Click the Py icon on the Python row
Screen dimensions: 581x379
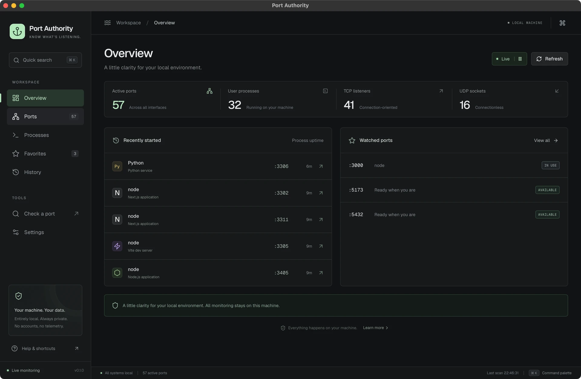point(117,166)
